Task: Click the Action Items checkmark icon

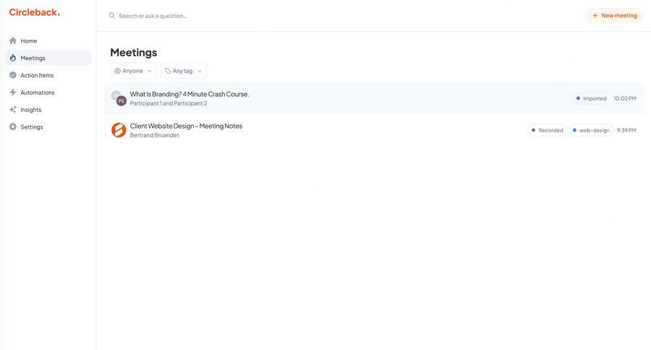Action: [13, 75]
